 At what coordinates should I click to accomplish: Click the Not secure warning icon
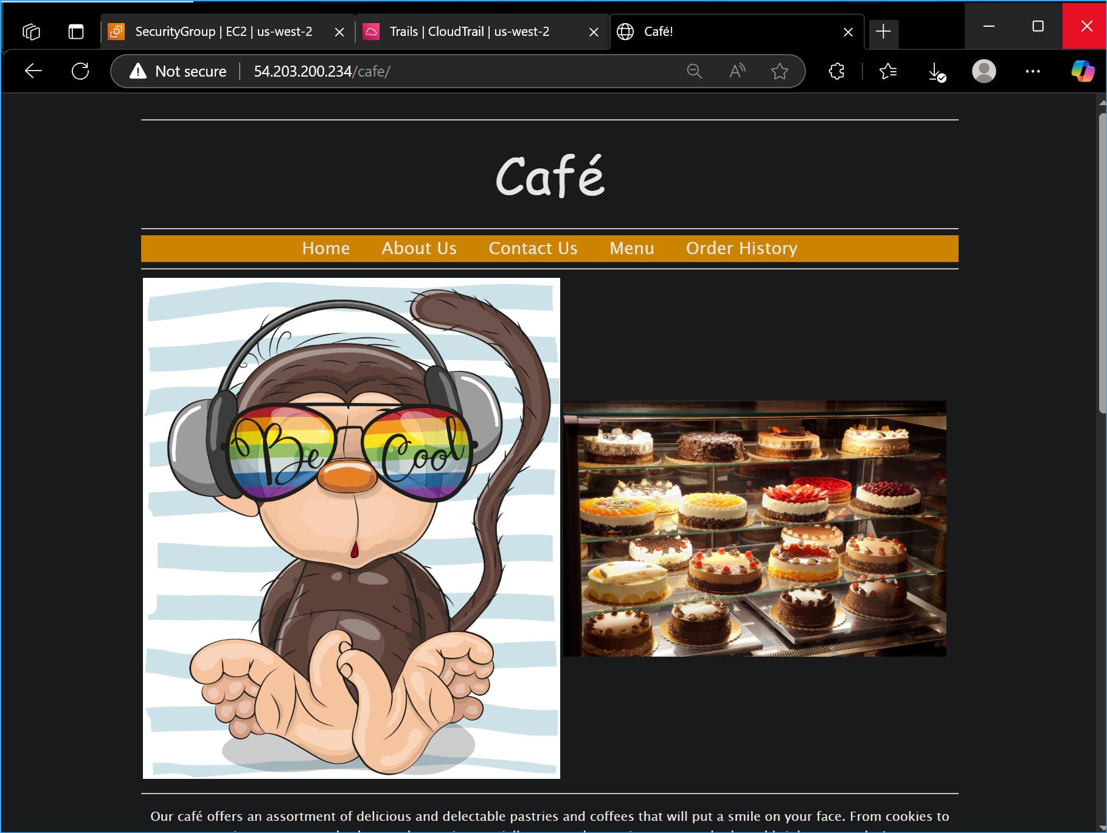point(137,71)
